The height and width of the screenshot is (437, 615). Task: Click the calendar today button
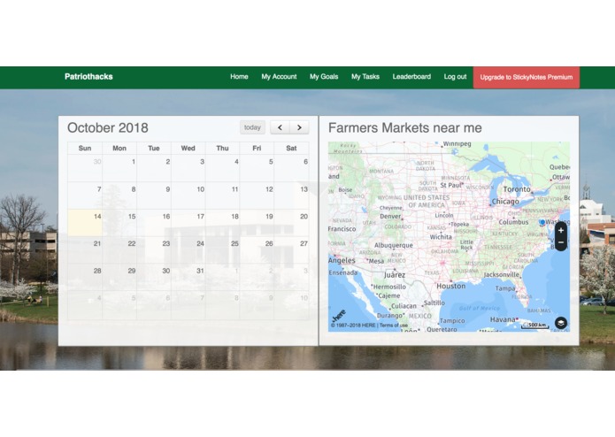pos(252,127)
